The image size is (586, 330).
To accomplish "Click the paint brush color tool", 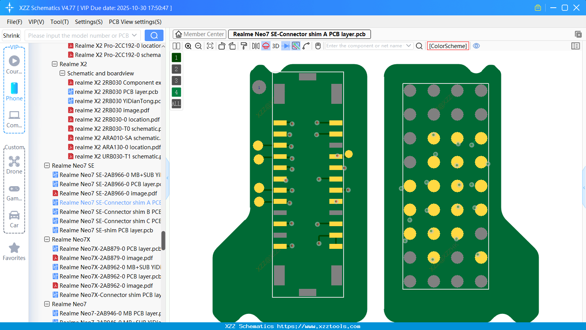I will coord(244,46).
